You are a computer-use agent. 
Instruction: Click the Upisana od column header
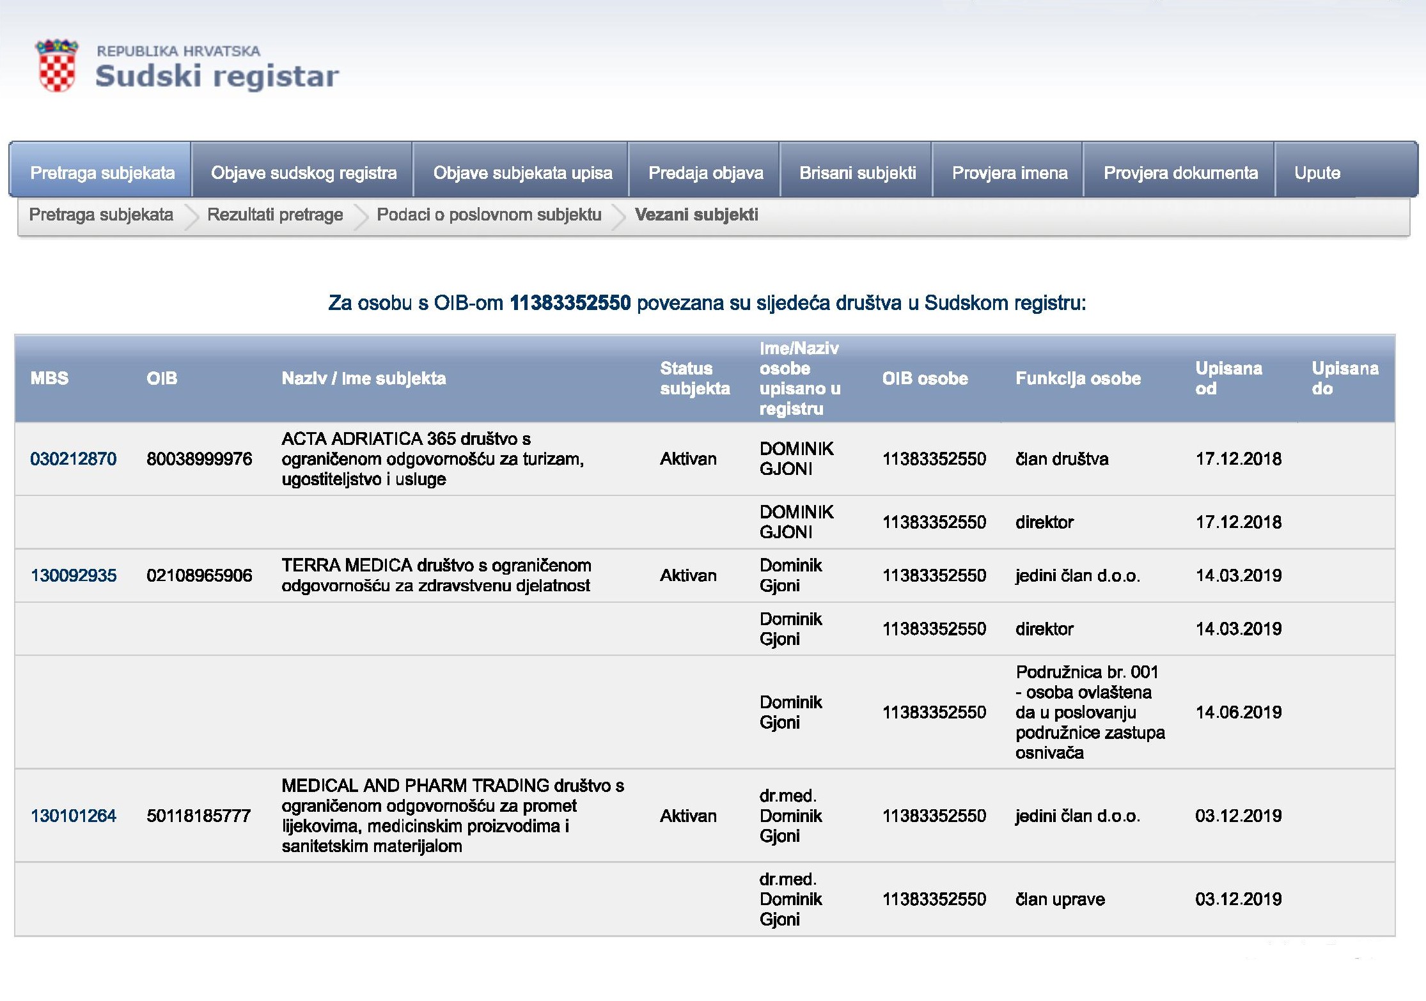[1228, 378]
